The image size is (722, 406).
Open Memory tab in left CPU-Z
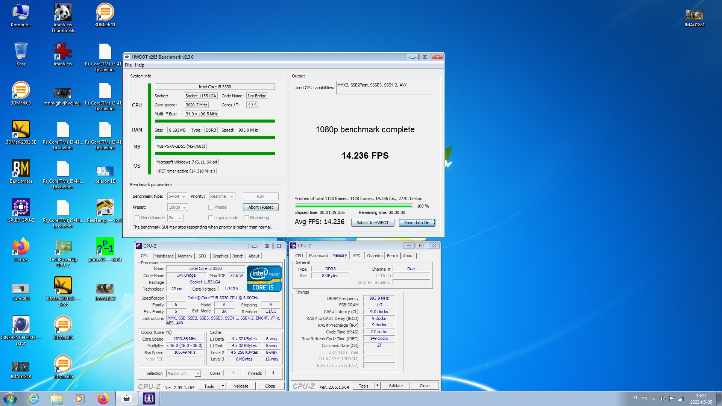click(185, 256)
